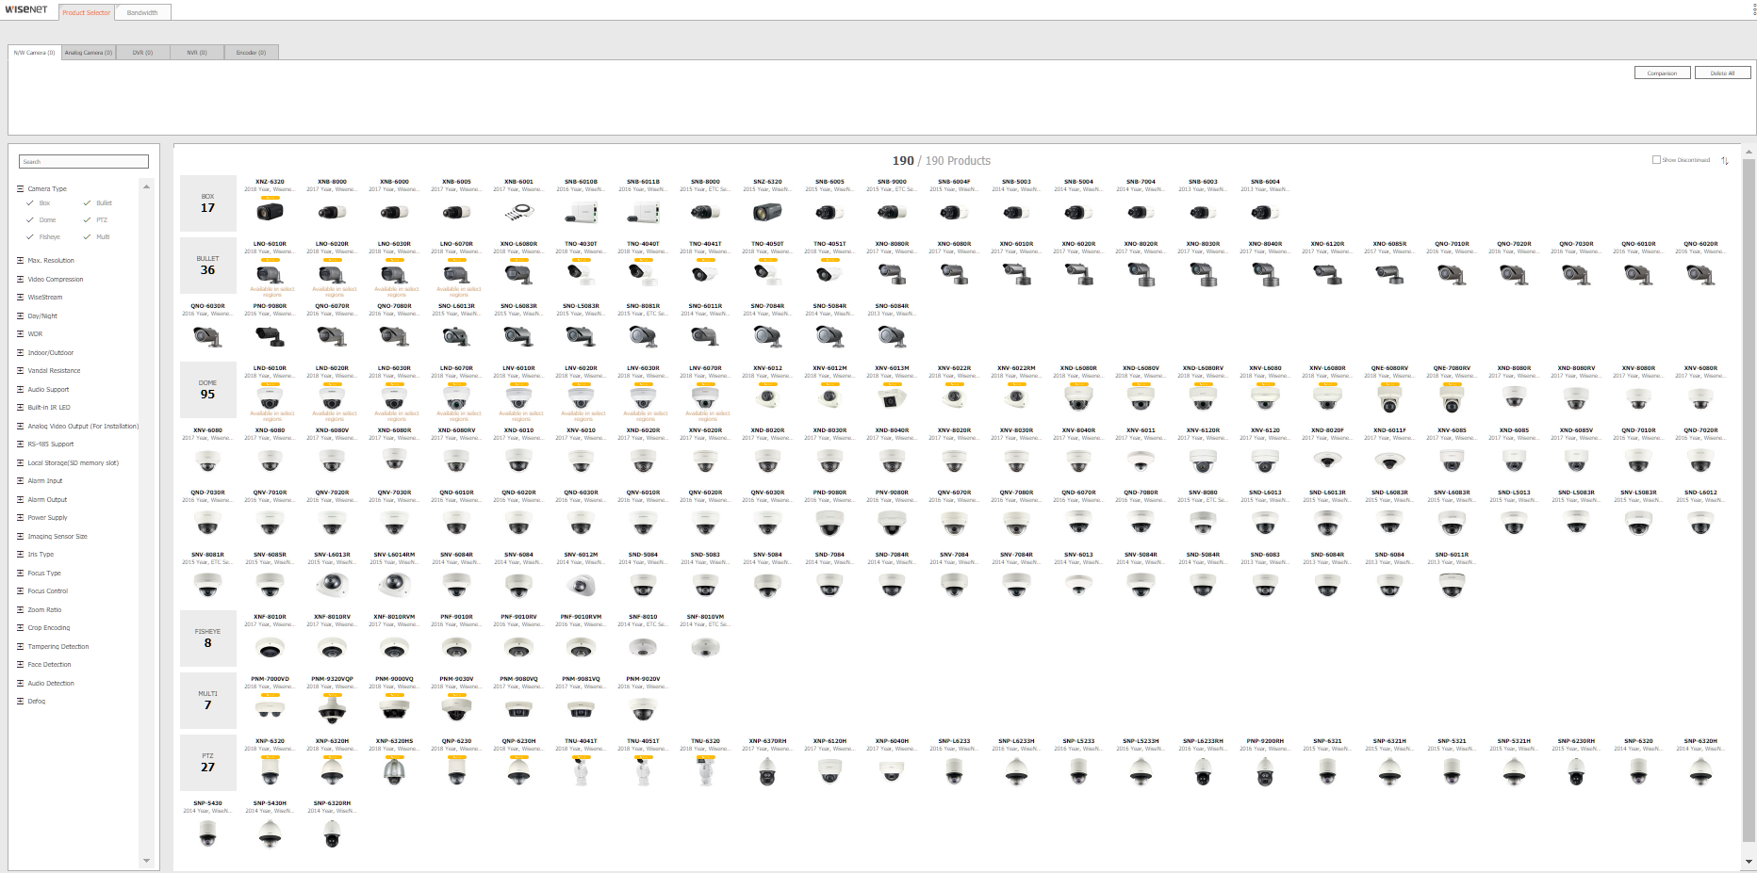The image size is (1757, 873).
Task: Click the BOX 17 category tile
Action: tap(207, 203)
